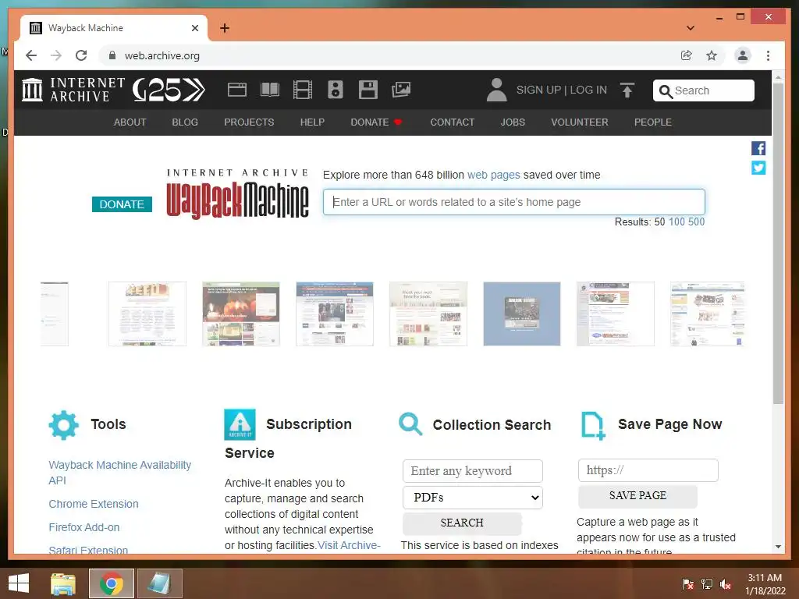Click the LOG IN link
The width and height of the screenshot is (799, 599).
(x=588, y=90)
